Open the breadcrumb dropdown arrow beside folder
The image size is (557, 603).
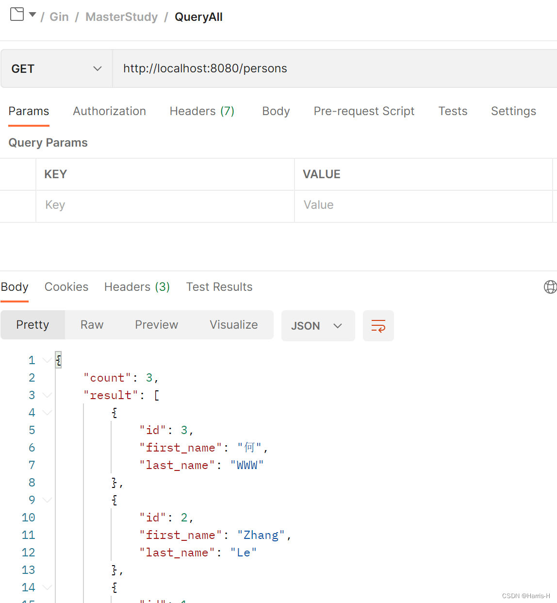[33, 15]
